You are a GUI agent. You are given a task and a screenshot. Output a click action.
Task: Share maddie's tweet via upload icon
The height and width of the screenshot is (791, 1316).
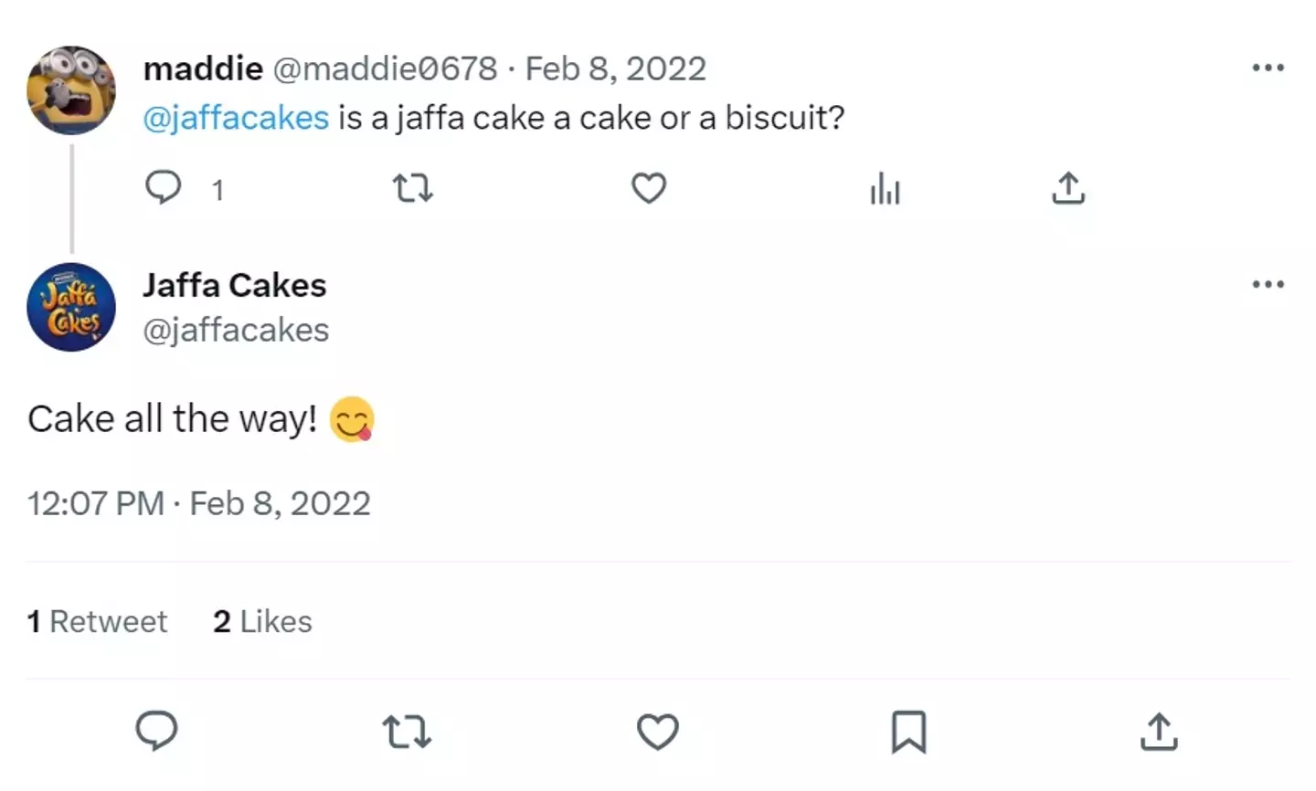tap(1067, 189)
